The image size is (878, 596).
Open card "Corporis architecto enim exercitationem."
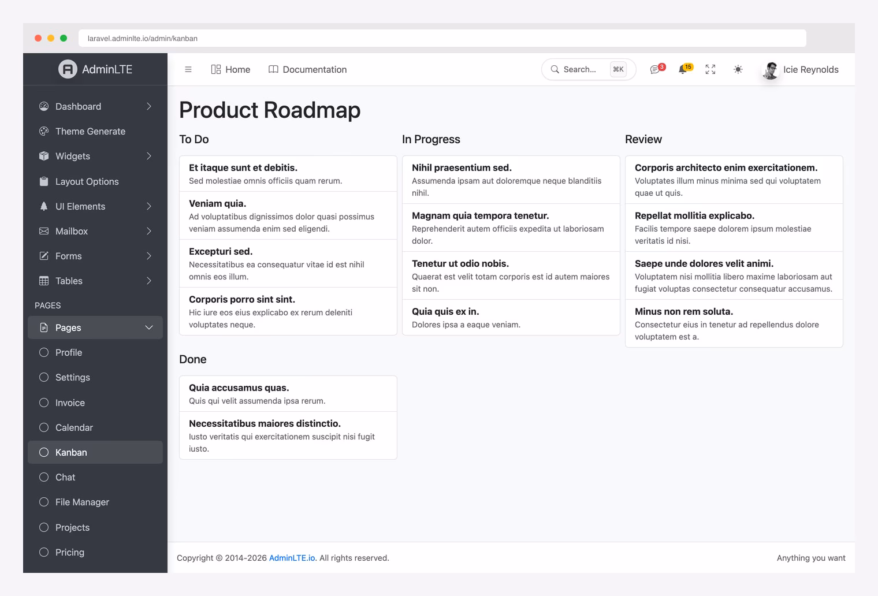tap(734, 180)
